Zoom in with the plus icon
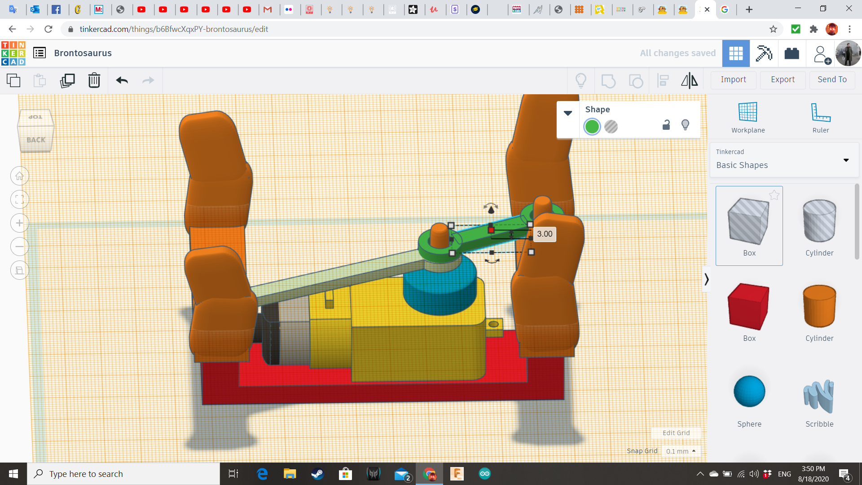The height and width of the screenshot is (485, 862). tap(20, 223)
